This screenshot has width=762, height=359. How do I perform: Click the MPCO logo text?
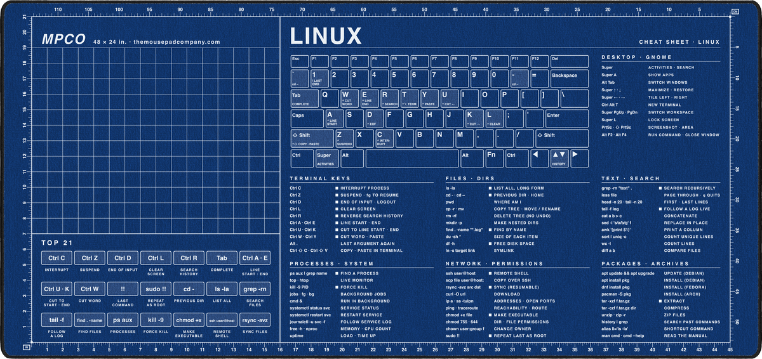click(63, 39)
